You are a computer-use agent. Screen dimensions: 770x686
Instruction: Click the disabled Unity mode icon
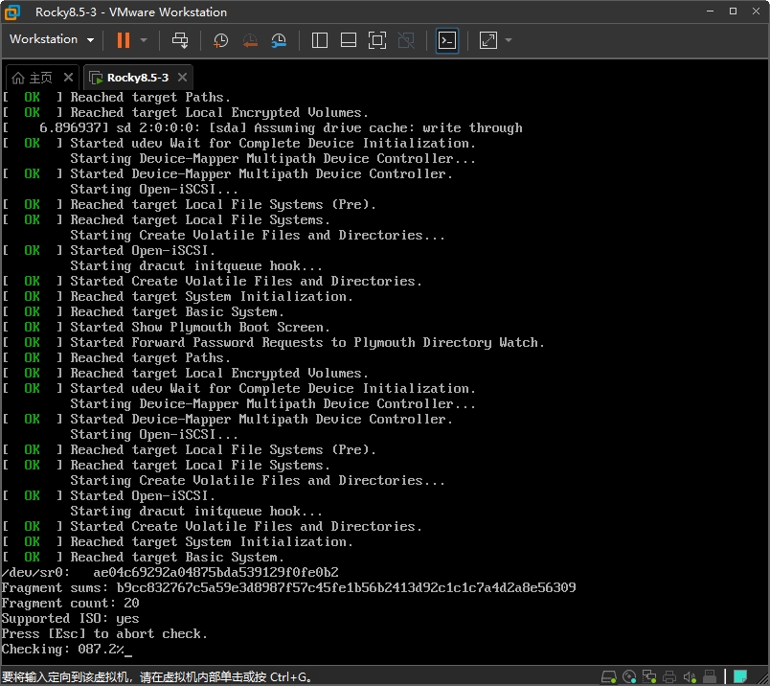point(406,40)
